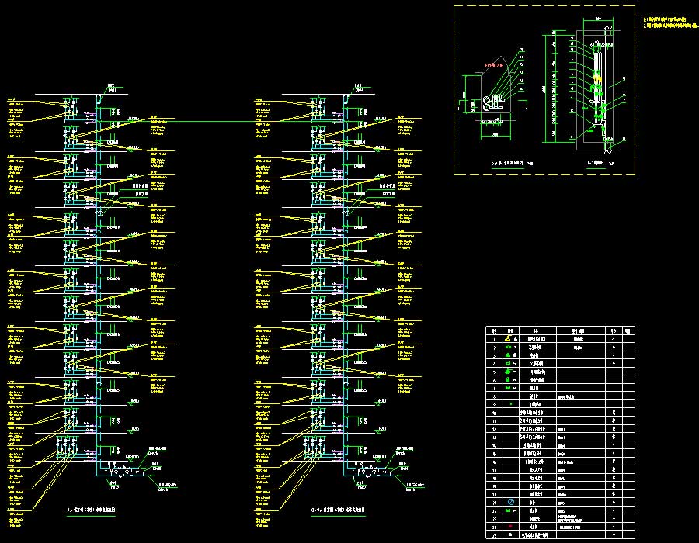Click the left riser diagram's underlined title
The width and height of the screenshot is (699, 543).
pos(92,510)
